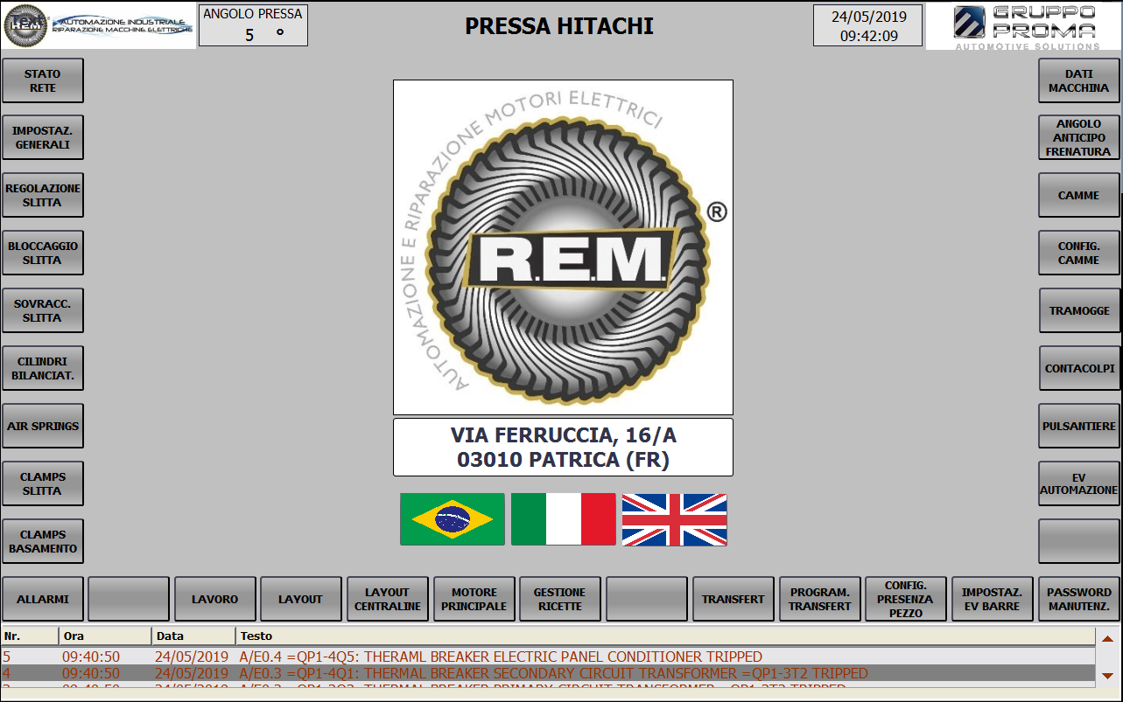1123x702 pixels.
Task: Open ANGOLO ANTICIPO FRENATURA settings
Action: tap(1079, 138)
